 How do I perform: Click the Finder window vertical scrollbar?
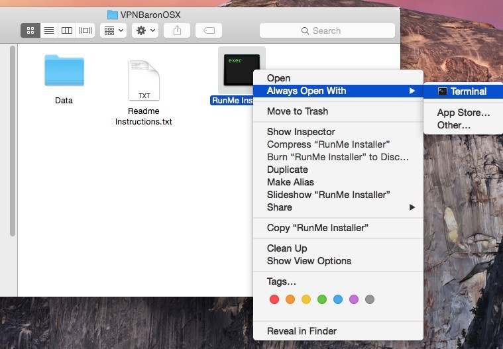click(x=13, y=141)
